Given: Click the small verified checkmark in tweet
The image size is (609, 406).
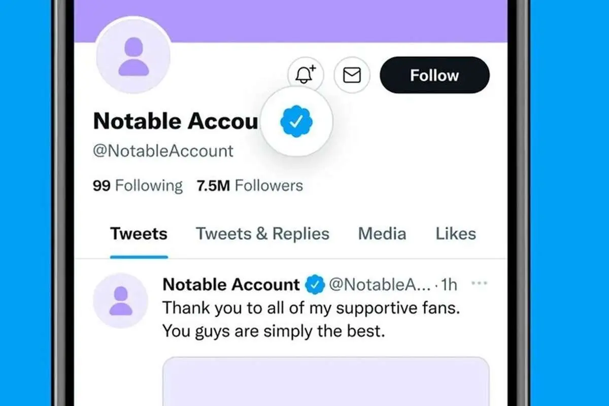Looking at the screenshot, I should point(314,285).
